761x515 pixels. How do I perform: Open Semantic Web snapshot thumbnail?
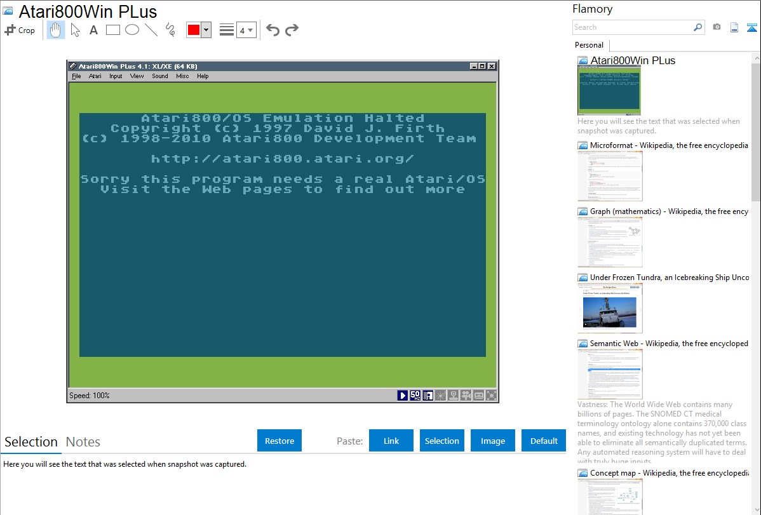coord(610,374)
